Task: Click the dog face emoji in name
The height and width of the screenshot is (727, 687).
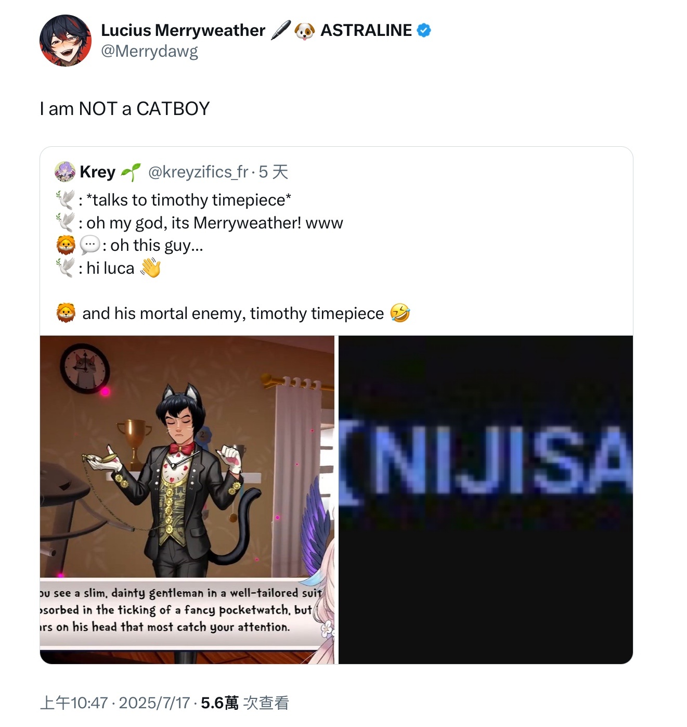Action: pyautogui.click(x=305, y=31)
